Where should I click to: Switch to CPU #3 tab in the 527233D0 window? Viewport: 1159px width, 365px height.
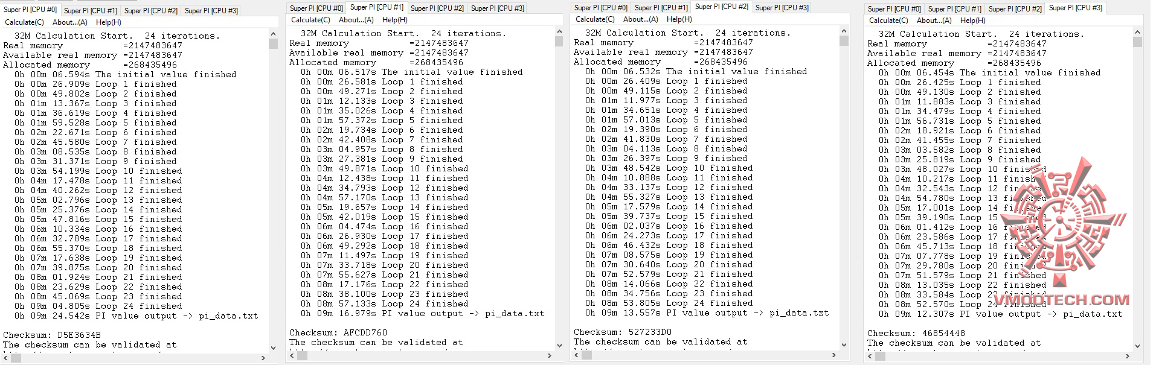(782, 8)
